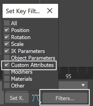This screenshot has height=106, width=93.
Task: Disable the IK Parameters checkbox
Action: pyautogui.click(x=7, y=51)
